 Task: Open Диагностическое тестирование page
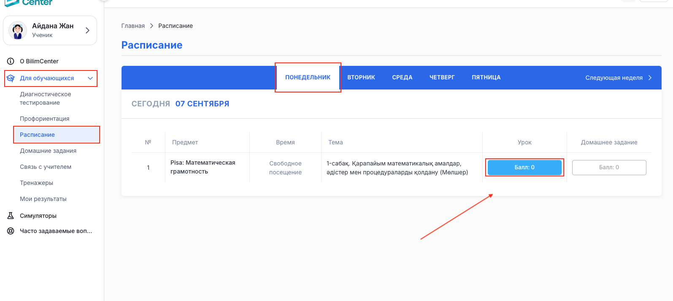click(x=46, y=98)
